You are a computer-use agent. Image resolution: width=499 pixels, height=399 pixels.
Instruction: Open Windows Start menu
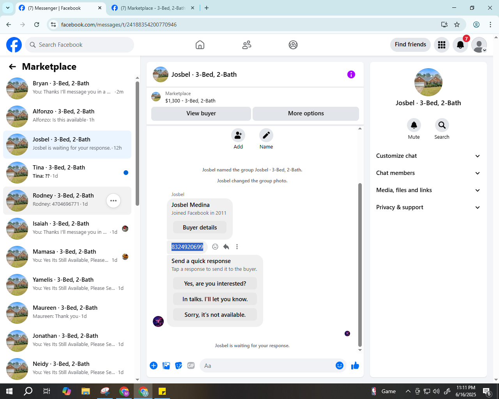click(9, 391)
